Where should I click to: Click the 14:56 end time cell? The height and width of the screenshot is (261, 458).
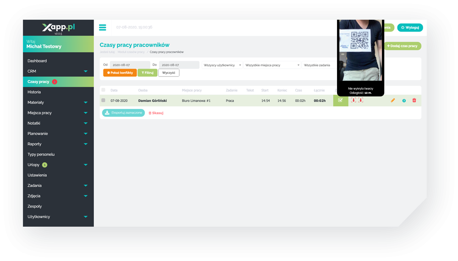click(281, 101)
